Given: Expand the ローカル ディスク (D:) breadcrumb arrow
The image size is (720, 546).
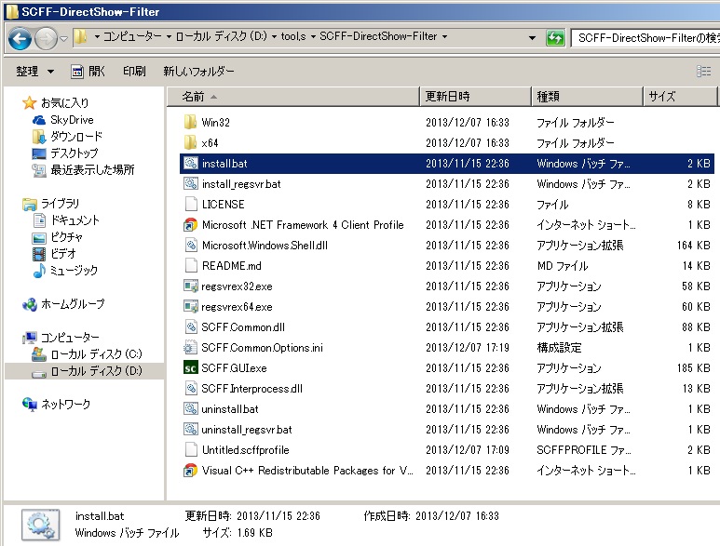Looking at the screenshot, I should click(274, 36).
